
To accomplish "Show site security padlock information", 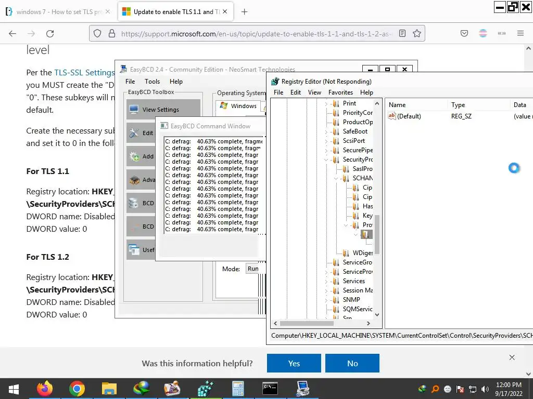I will tap(111, 33).
